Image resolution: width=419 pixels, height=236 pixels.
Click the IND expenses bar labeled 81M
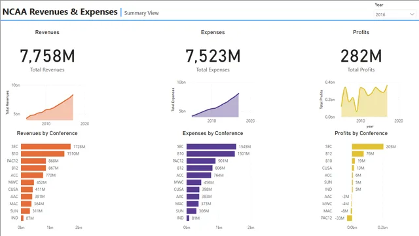click(188, 218)
